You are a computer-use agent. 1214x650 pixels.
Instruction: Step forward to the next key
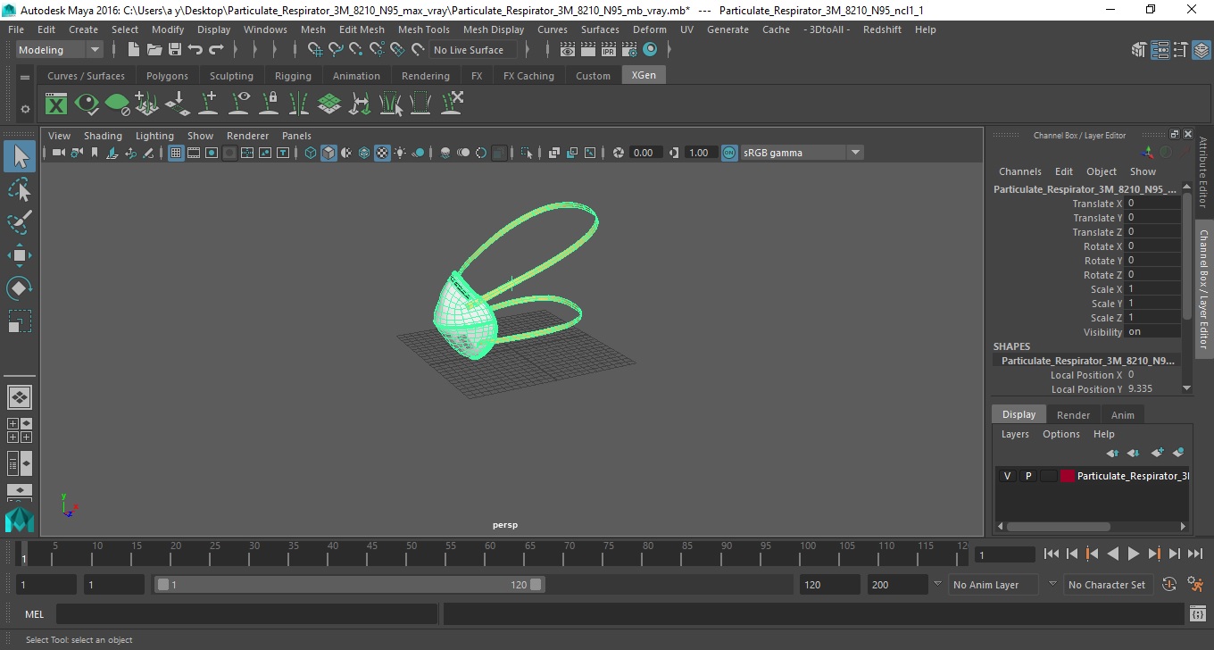click(x=1154, y=554)
